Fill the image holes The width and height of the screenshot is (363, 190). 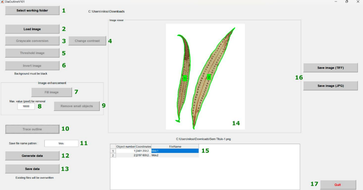pos(51,92)
